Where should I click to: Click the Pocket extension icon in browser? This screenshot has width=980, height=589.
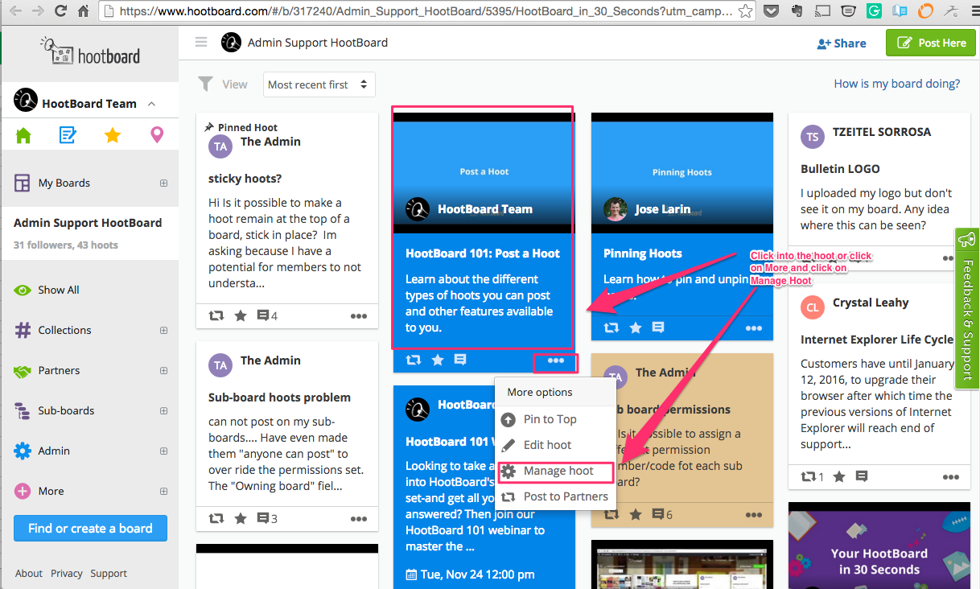tap(771, 11)
